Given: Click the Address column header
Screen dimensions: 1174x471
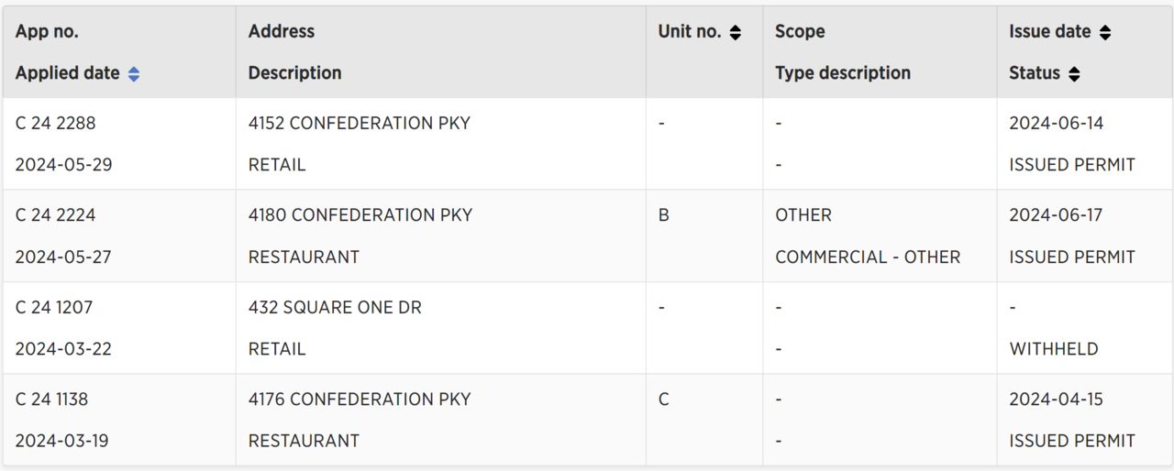Looking at the screenshot, I should coord(281,31).
